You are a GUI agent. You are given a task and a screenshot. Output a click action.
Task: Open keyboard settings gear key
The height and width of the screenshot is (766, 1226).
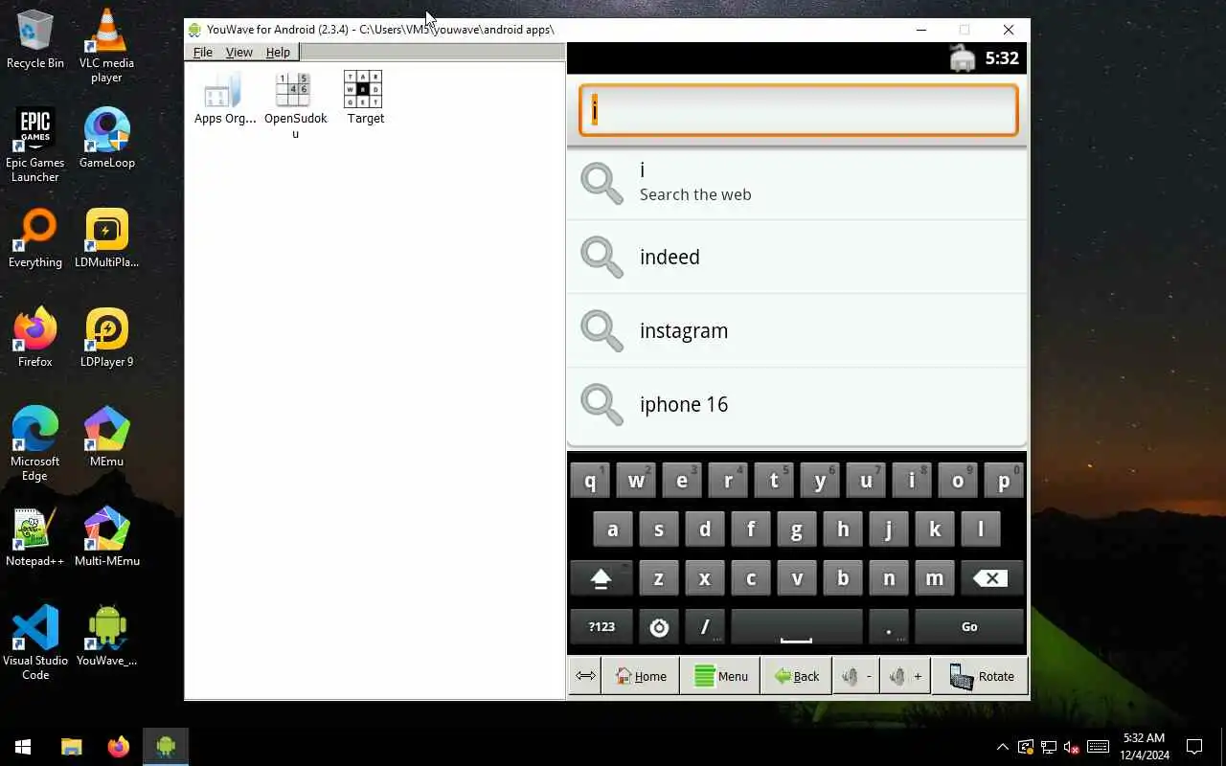click(659, 627)
